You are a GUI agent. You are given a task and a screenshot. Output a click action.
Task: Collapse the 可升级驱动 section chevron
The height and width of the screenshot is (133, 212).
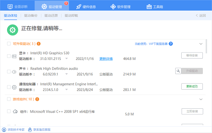(x=201, y=44)
